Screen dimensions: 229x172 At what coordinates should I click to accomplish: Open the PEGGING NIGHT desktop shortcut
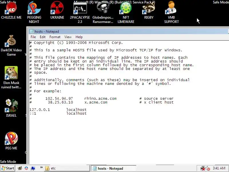point(34,12)
